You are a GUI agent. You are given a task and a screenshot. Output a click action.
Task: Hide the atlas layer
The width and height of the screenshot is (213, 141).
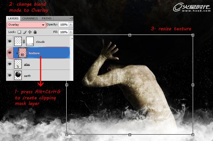[x=10, y=64]
